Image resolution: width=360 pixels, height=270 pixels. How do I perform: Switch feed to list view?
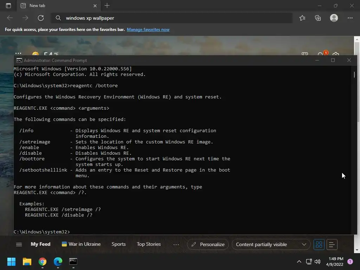click(332, 245)
